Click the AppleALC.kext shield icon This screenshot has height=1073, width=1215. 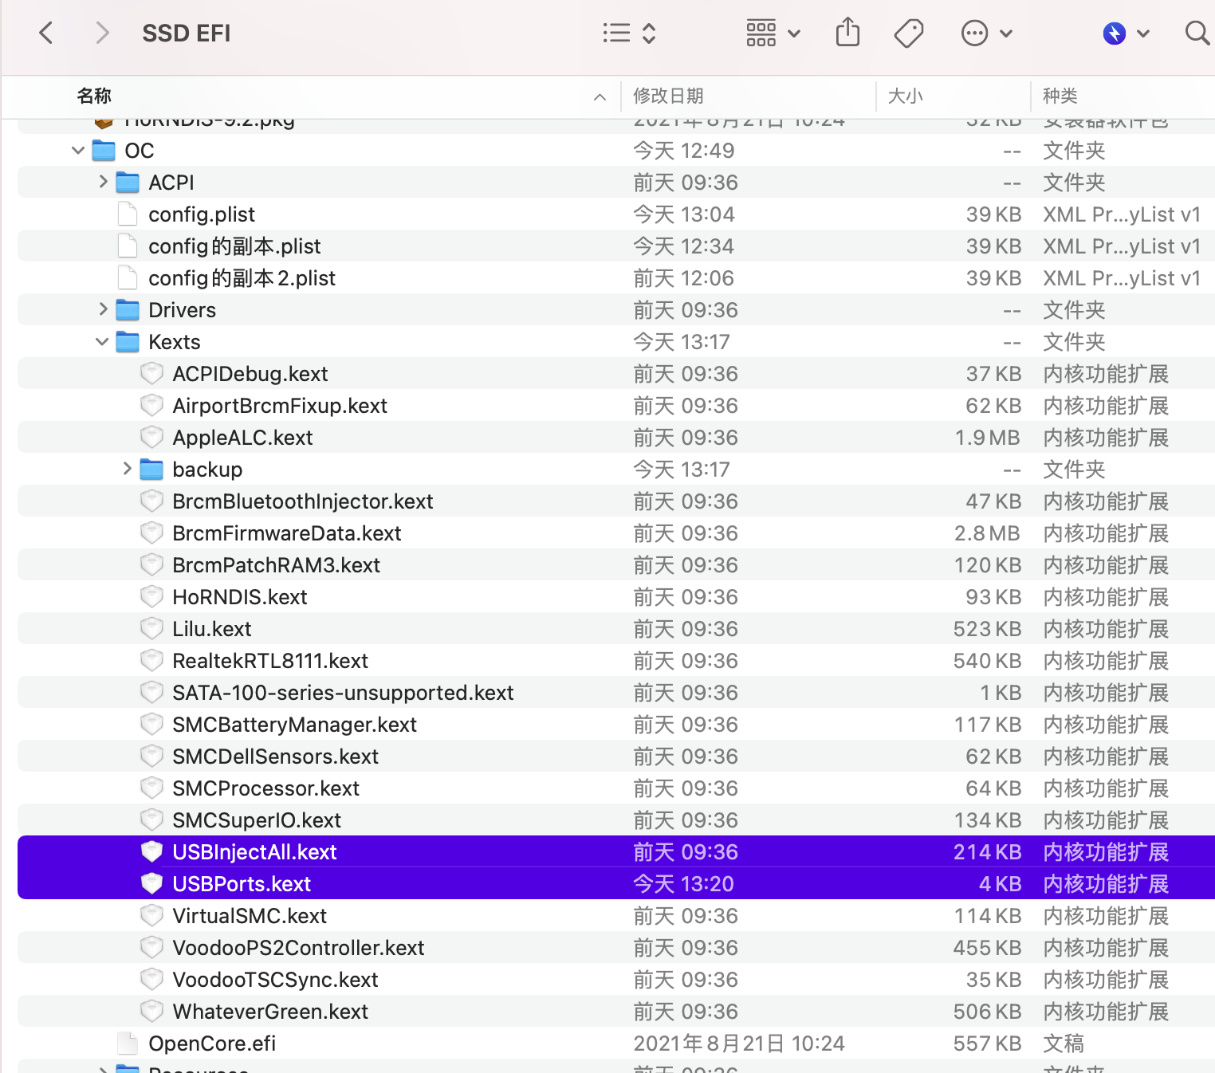(x=151, y=437)
